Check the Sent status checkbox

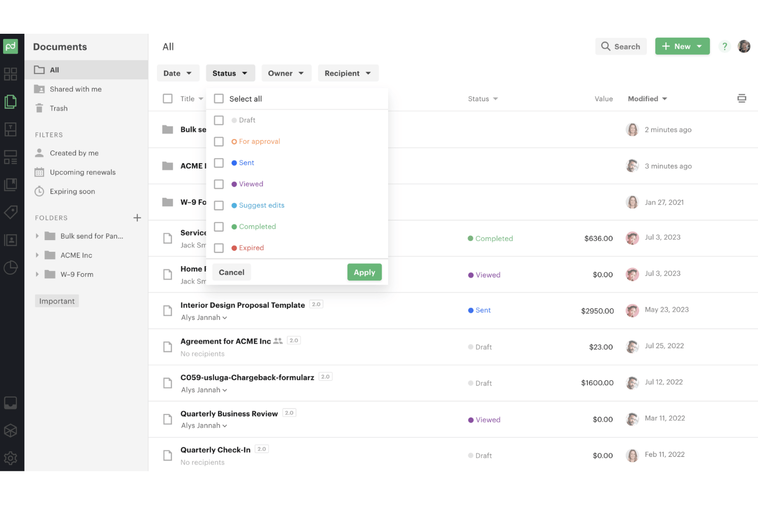coord(219,163)
